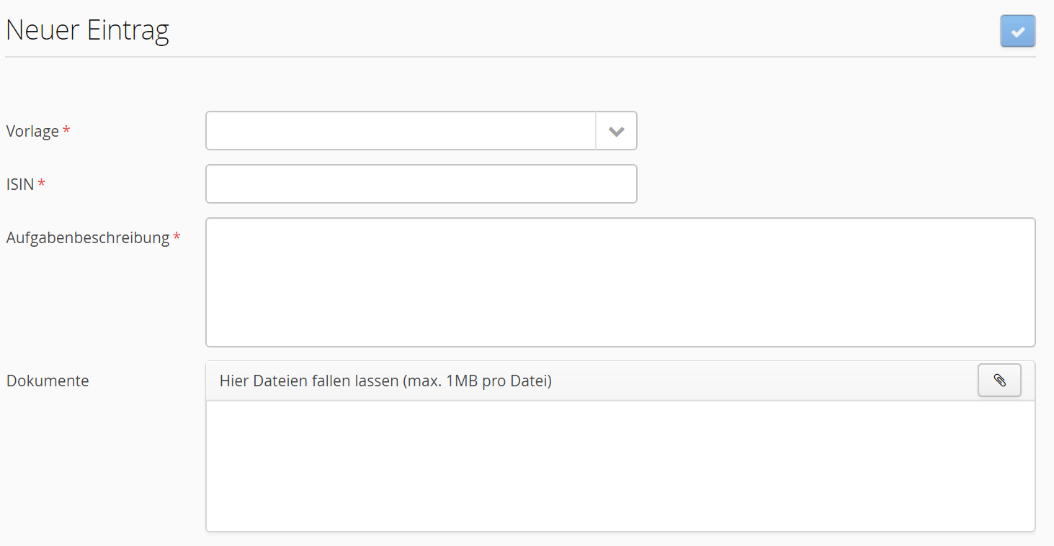Click the '(max. 1MB pro Datei)' size hint
The image size is (1054, 546).
tap(478, 381)
